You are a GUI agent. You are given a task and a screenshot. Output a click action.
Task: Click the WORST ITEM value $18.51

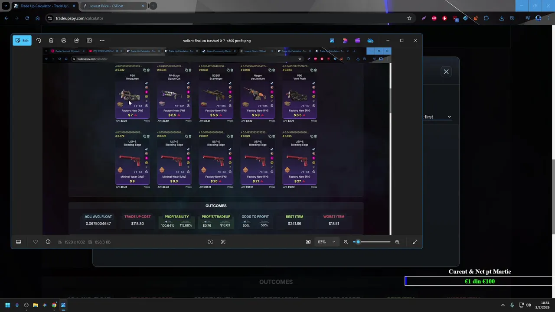click(334, 224)
